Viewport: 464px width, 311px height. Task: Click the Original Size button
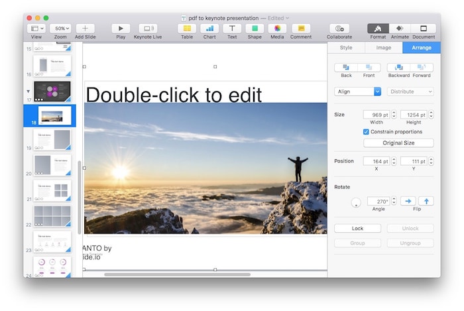point(398,143)
